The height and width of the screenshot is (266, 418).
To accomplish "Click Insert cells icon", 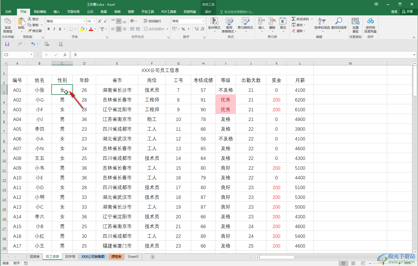I will [x=261, y=21].
